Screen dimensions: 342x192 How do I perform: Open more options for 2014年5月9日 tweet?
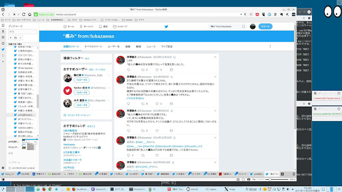pos(215,77)
